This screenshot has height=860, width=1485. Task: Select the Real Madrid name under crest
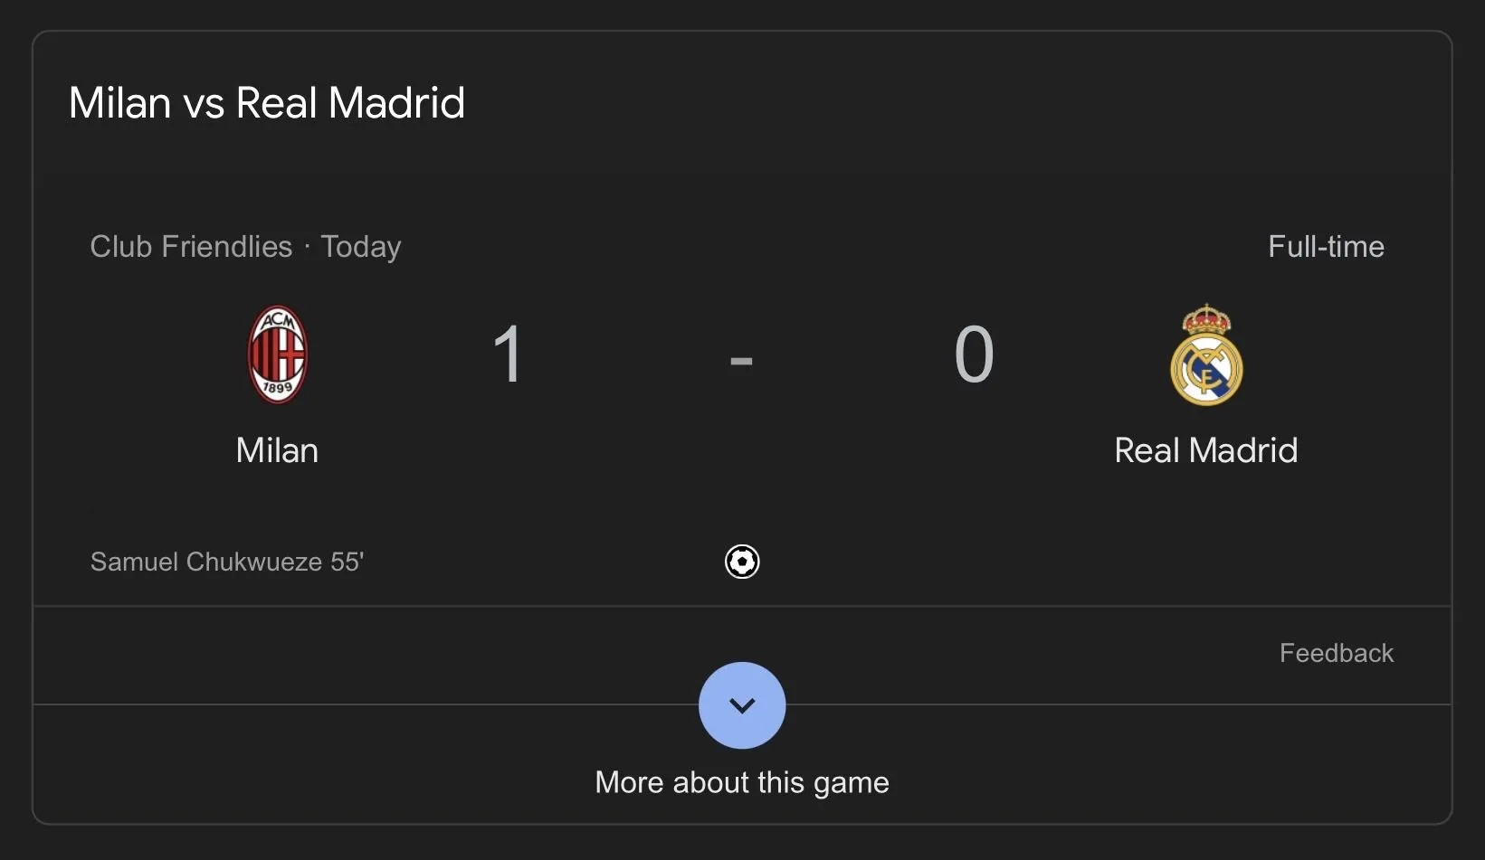1205,450
